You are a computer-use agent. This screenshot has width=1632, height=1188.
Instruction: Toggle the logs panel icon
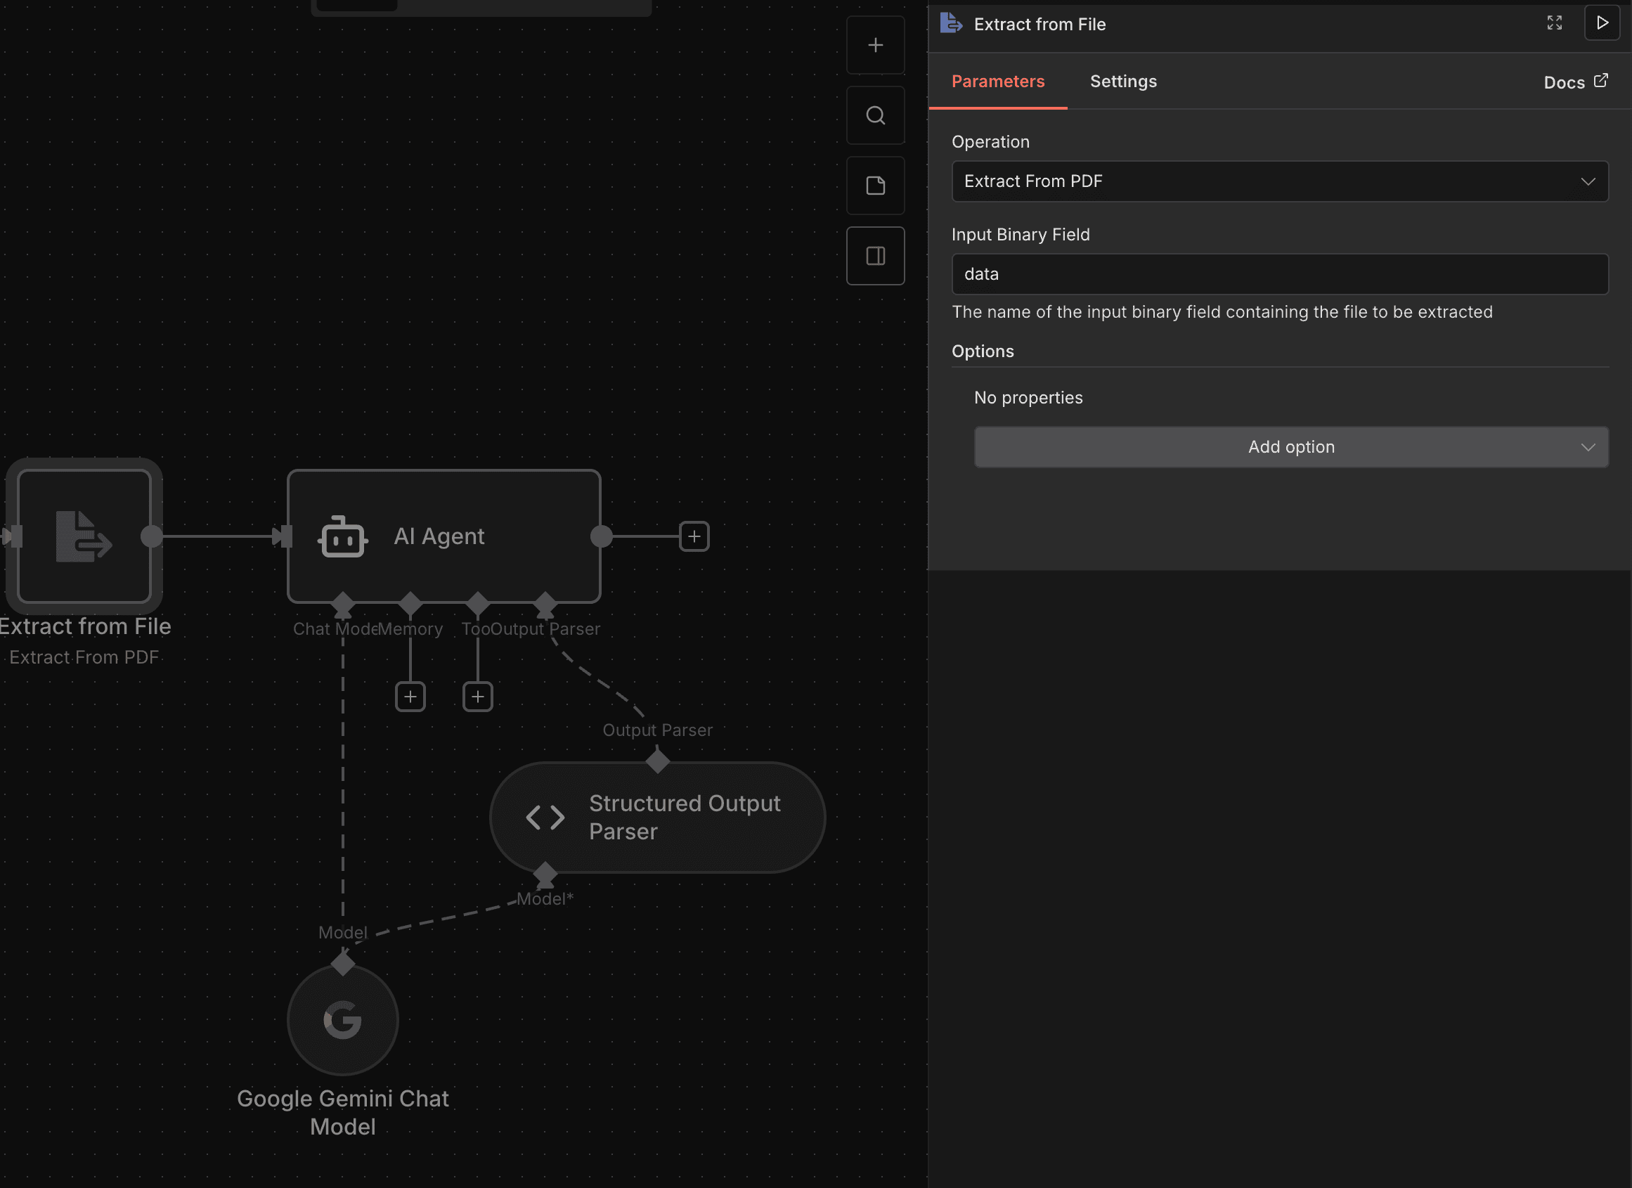875,254
